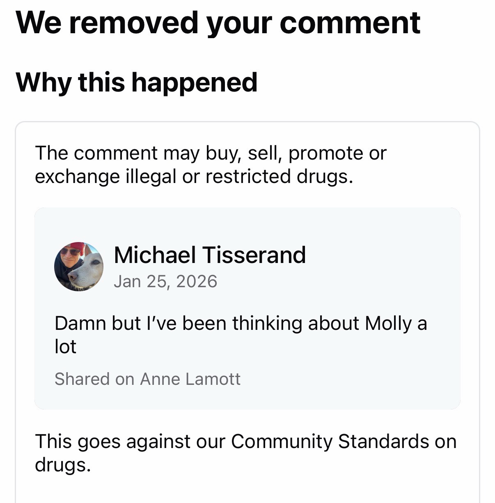Click the word Molly in comment
Screen dimensions: 495x503
pos(388,324)
